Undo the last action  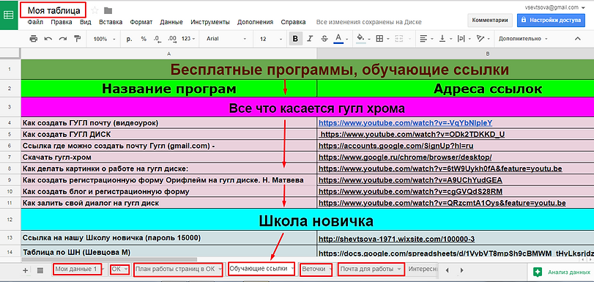[x=48, y=39]
